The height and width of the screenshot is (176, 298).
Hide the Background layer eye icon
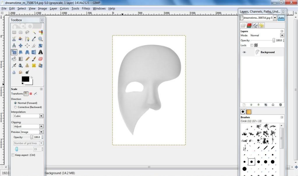(x=244, y=52)
